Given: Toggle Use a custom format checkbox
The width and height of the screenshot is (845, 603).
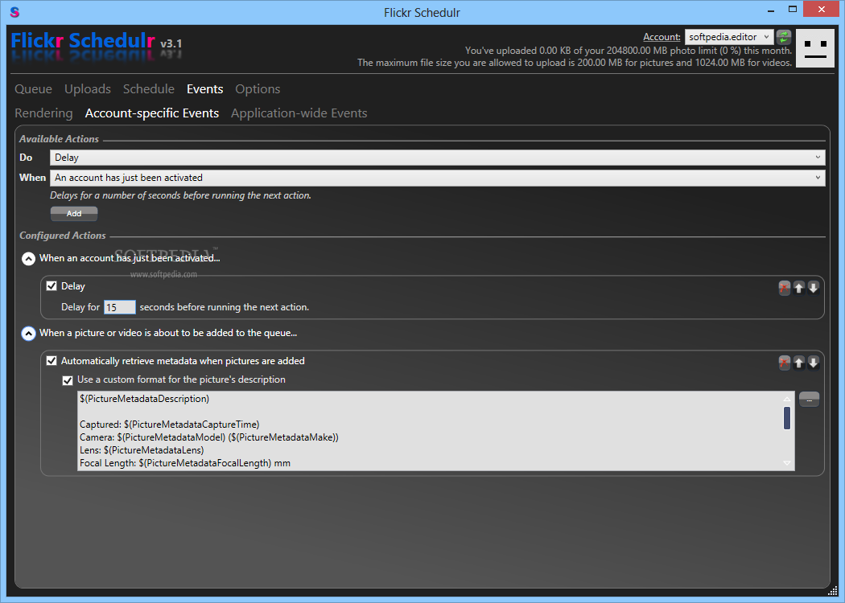Looking at the screenshot, I should pyautogui.click(x=68, y=380).
